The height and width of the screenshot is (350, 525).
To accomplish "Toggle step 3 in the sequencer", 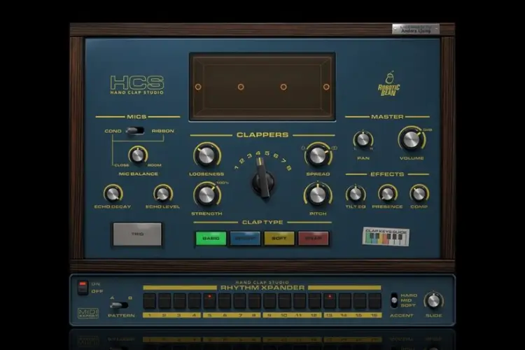I will 179,301.
